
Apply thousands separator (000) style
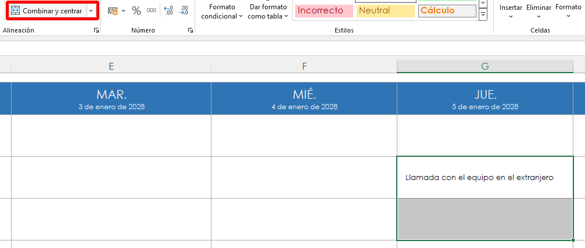click(x=152, y=10)
